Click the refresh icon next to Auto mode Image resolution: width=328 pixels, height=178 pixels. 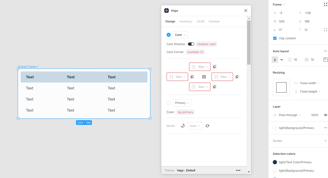207,126
